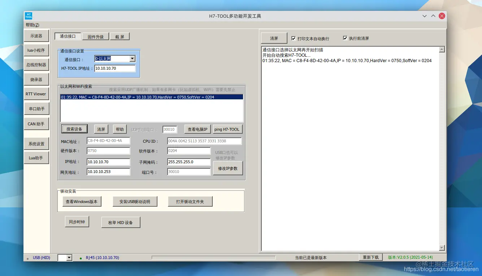Click the 当前已是最新版本 status text

311,258
